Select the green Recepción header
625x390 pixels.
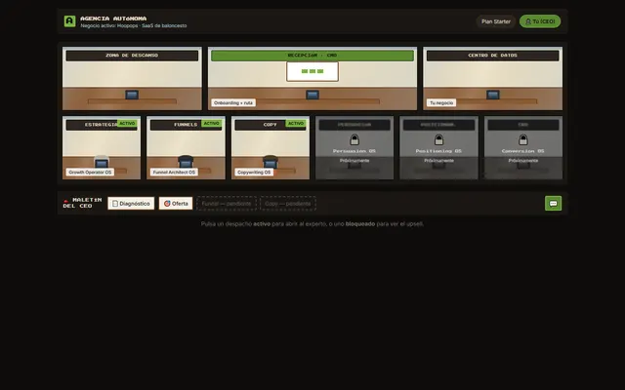pos(312,56)
